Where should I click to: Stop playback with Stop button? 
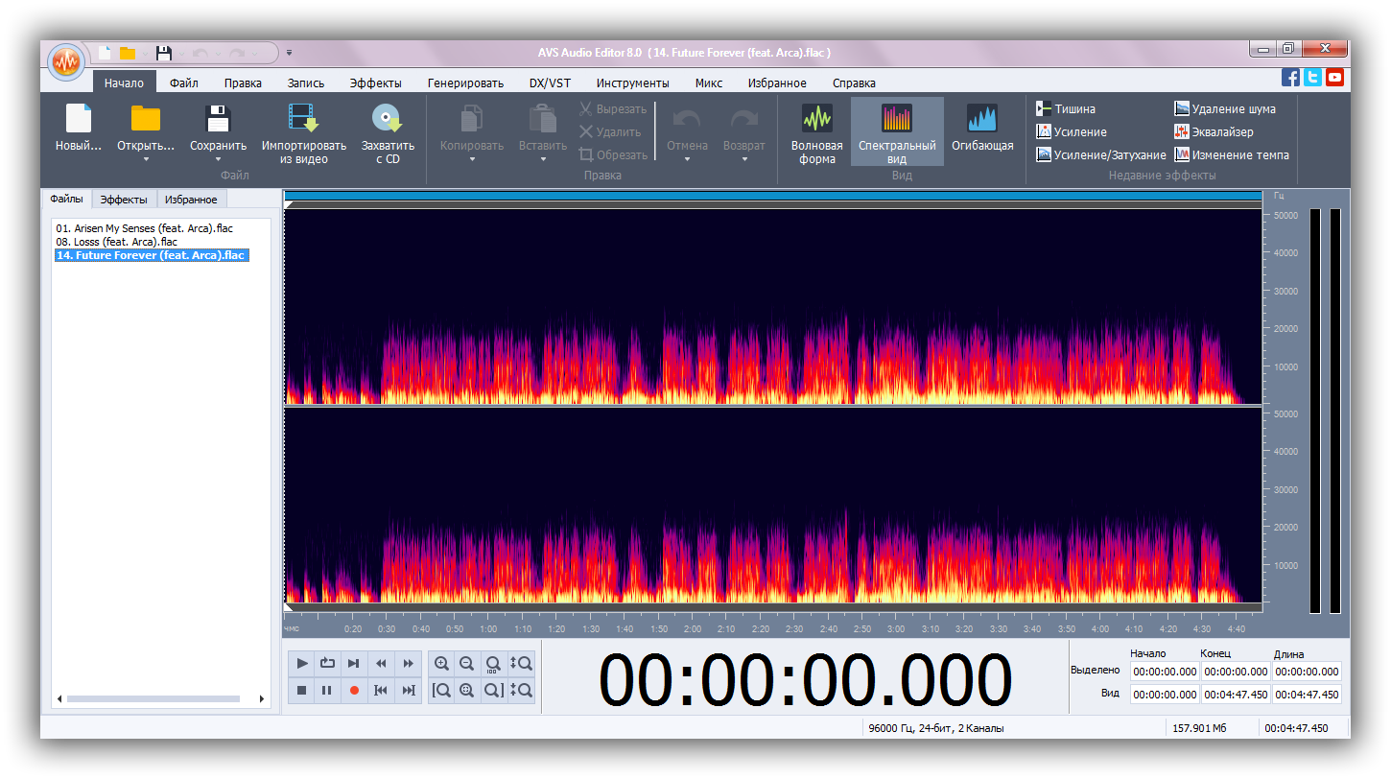[x=302, y=690]
